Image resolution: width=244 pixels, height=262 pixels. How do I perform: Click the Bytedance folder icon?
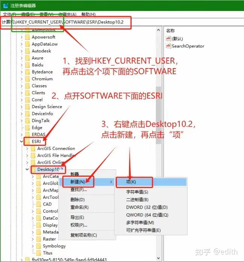coord(27,72)
